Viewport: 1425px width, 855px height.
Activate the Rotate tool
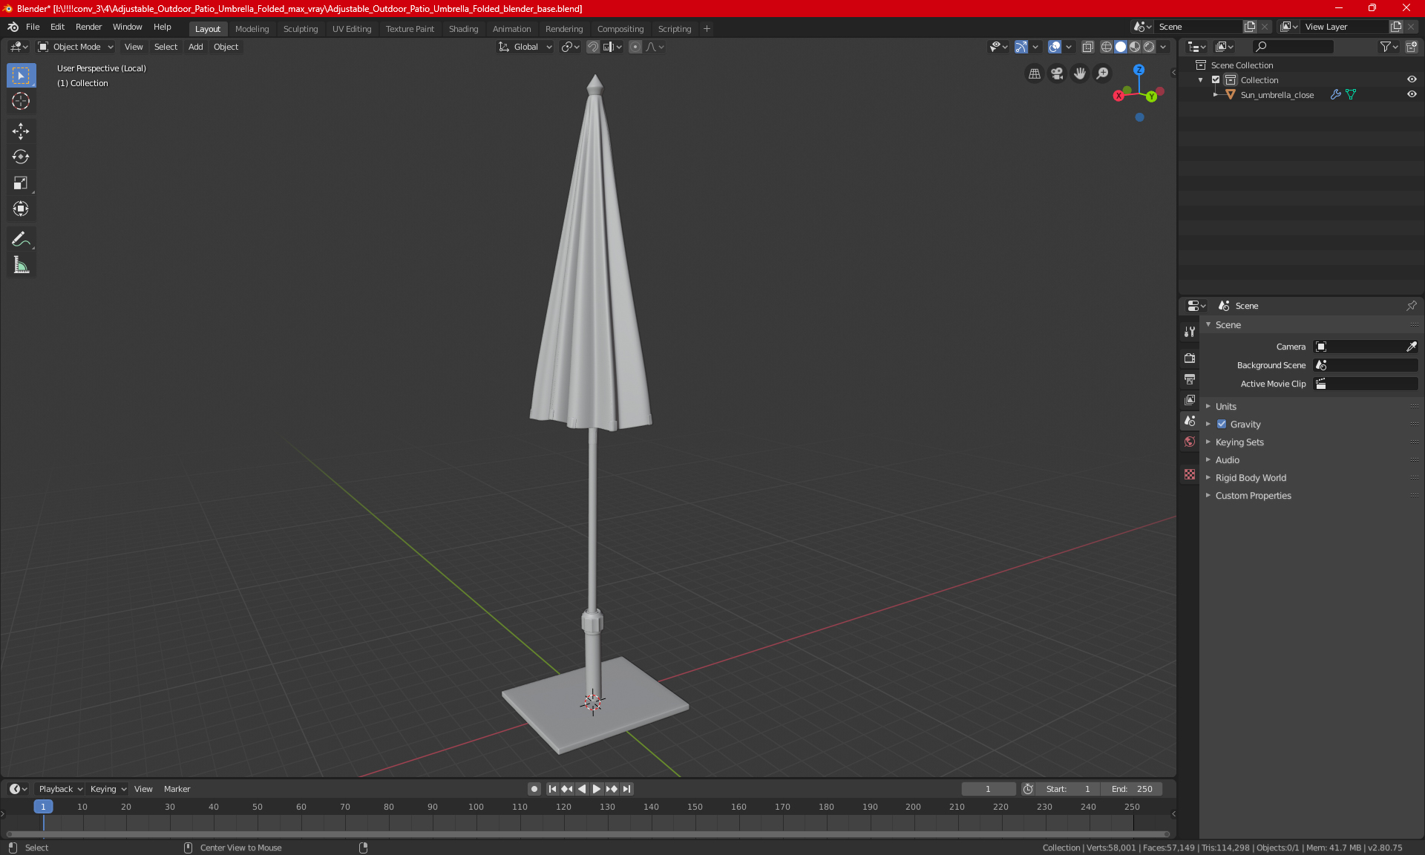click(x=21, y=157)
